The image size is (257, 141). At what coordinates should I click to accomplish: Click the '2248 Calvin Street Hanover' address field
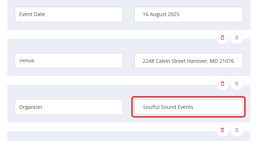189,61
